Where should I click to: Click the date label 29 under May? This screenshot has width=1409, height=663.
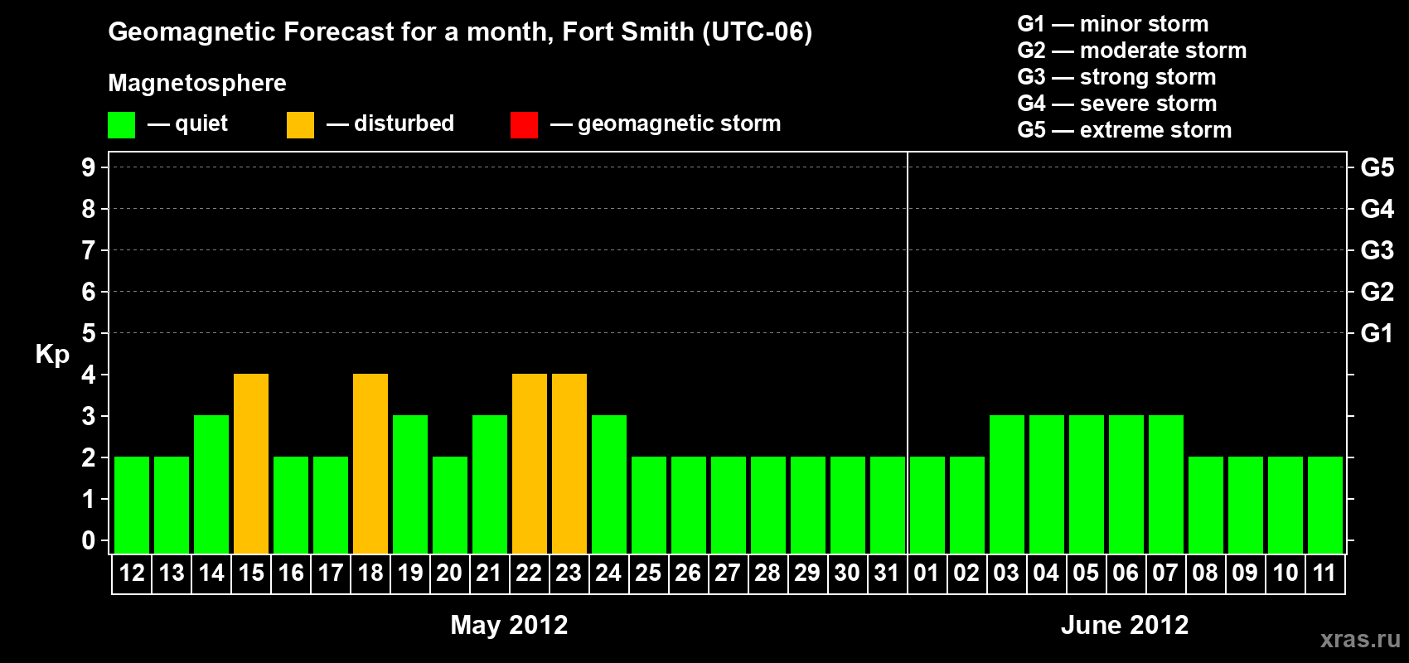808,573
